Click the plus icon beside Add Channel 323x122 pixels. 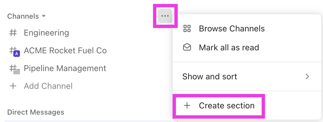point(13,86)
